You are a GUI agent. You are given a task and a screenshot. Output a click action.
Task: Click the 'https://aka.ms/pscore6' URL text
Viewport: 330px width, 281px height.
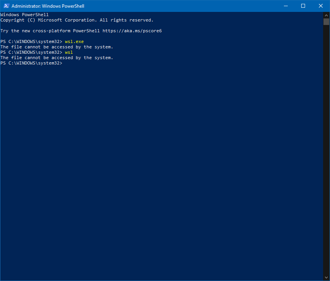[132, 31]
